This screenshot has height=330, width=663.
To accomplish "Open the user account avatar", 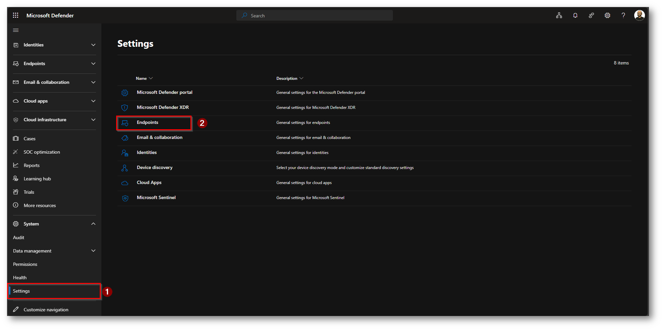I will [x=639, y=15].
